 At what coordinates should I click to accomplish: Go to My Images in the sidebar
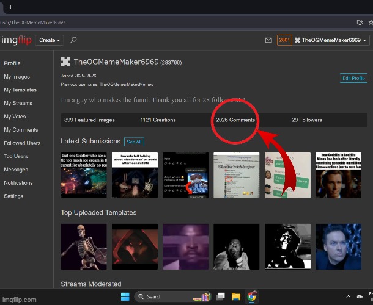tap(17, 77)
